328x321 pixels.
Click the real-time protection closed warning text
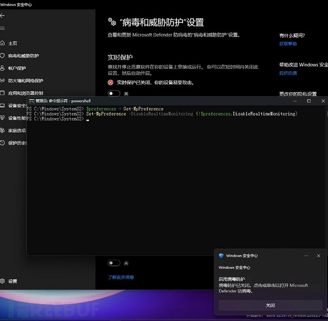(x=156, y=82)
